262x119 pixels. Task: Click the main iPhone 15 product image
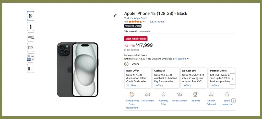coord(77,70)
